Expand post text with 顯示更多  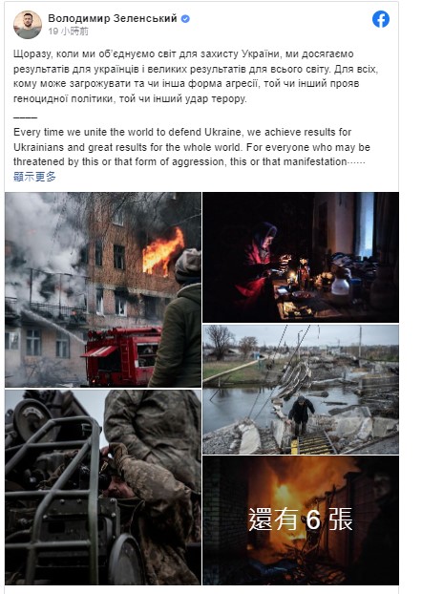point(34,177)
